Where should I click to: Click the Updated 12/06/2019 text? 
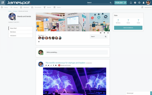pos(14,22)
